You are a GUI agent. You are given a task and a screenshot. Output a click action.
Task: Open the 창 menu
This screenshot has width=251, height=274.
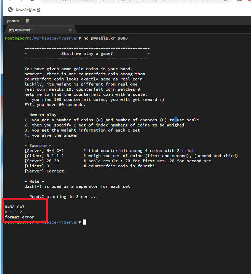tap(27, 21)
